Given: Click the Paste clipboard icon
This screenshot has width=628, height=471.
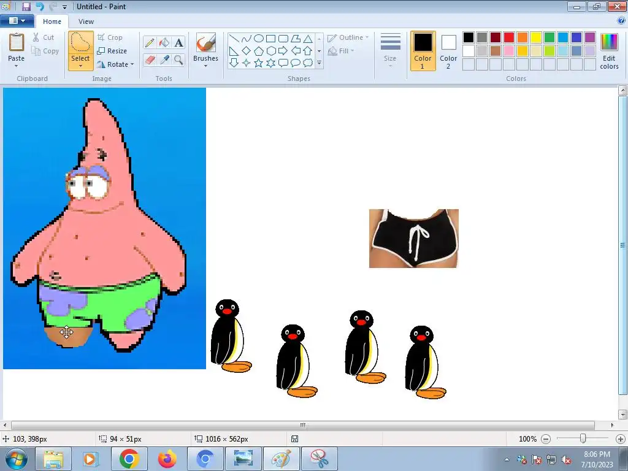Looking at the screenshot, I should point(17,42).
